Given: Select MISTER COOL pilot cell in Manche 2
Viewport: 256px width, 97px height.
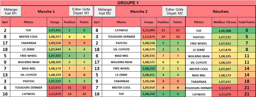Looking at the screenshot, I should click(x=121, y=88).
